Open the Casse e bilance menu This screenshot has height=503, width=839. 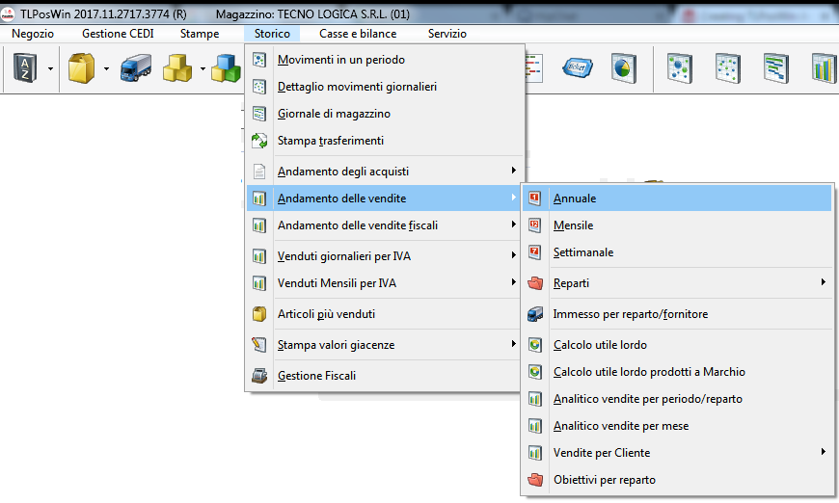coord(358,34)
